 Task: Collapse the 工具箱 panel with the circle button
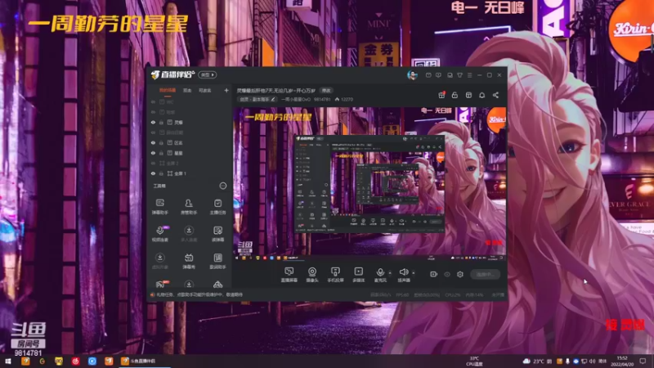click(x=223, y=186)
